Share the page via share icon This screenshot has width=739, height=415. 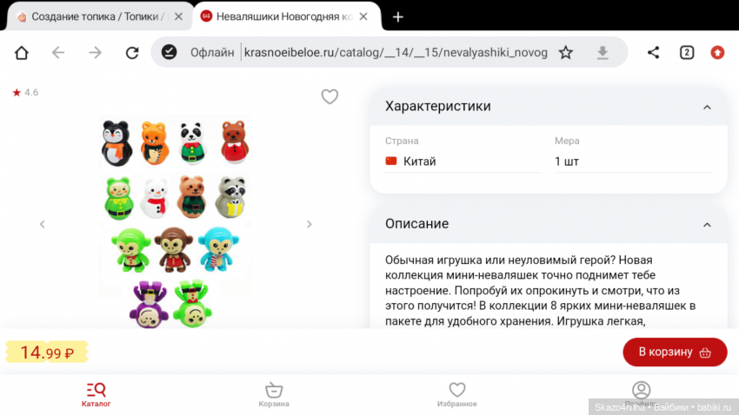(653, 52)
